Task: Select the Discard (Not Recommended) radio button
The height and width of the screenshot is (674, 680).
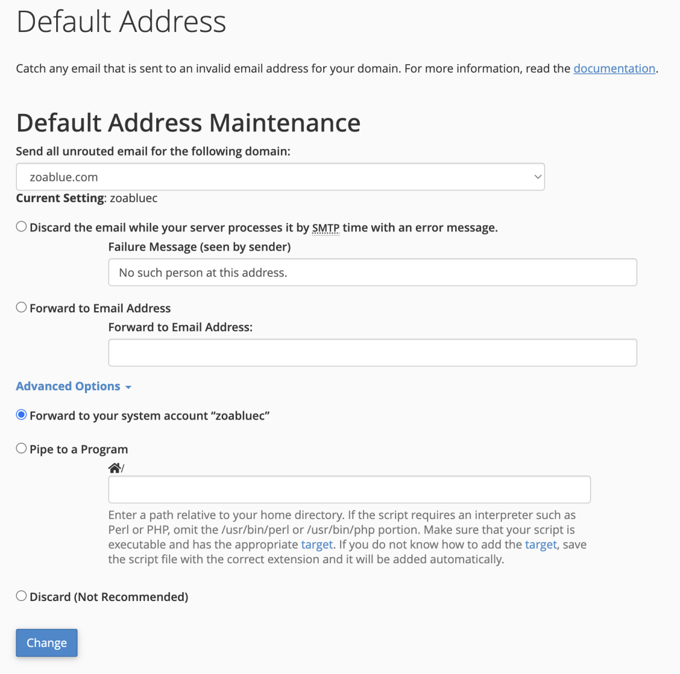Action: pos(21,596)
